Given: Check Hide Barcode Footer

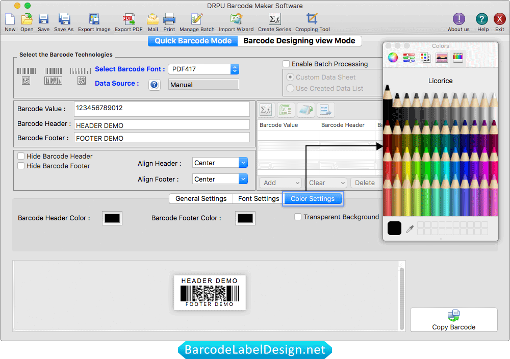Looking at the screenshot, I should pos(21,166).
